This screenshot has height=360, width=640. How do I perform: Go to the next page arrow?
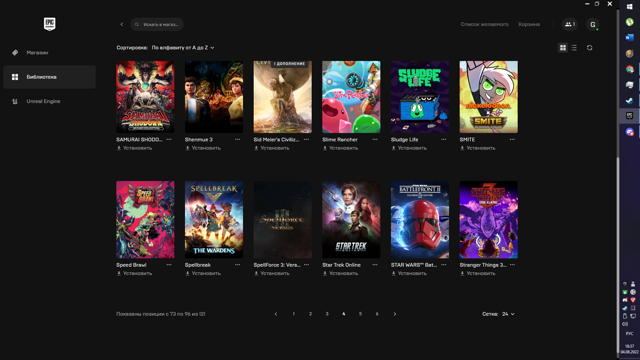pos(395,314)
